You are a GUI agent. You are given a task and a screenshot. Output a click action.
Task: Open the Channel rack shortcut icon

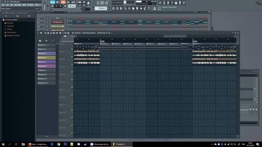coord(117,8)
